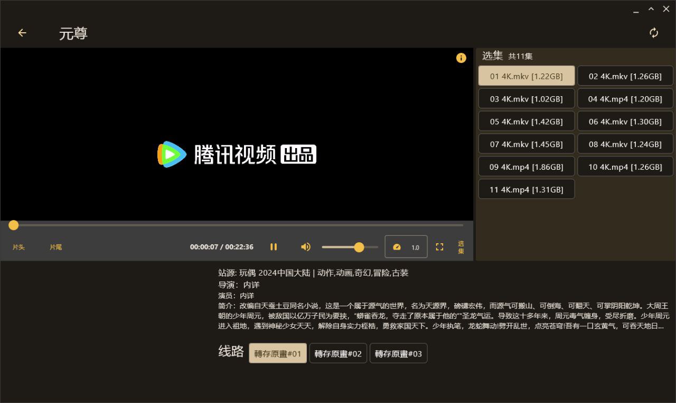Mute audio with the speaker icon
This screenshot has height=403, width=676.
click(x=305, y=247)
